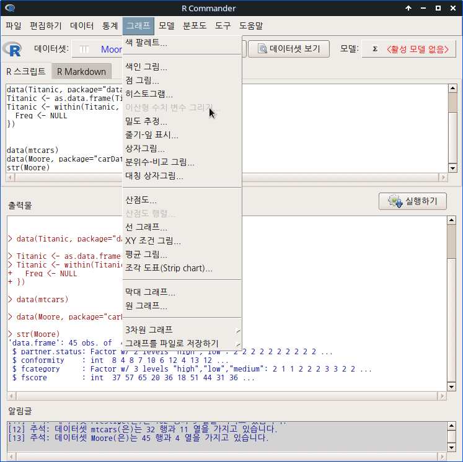Viewport: 463px width, 462px height.
Task: Click messages pane scroll down arrow
Action: (x=451, y=448)
